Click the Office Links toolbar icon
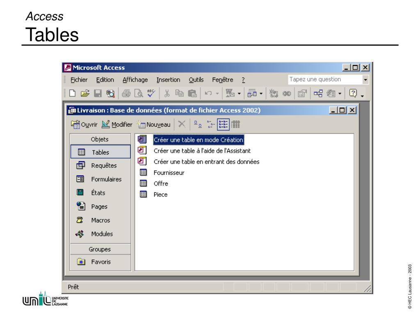 pos(230,93)
